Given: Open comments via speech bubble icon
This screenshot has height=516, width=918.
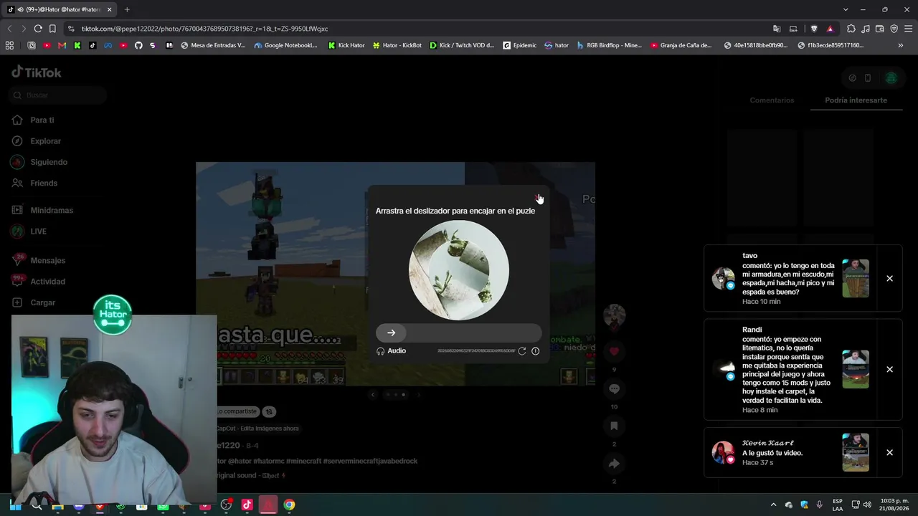Looking at the screenshot, I should [614, 388].
